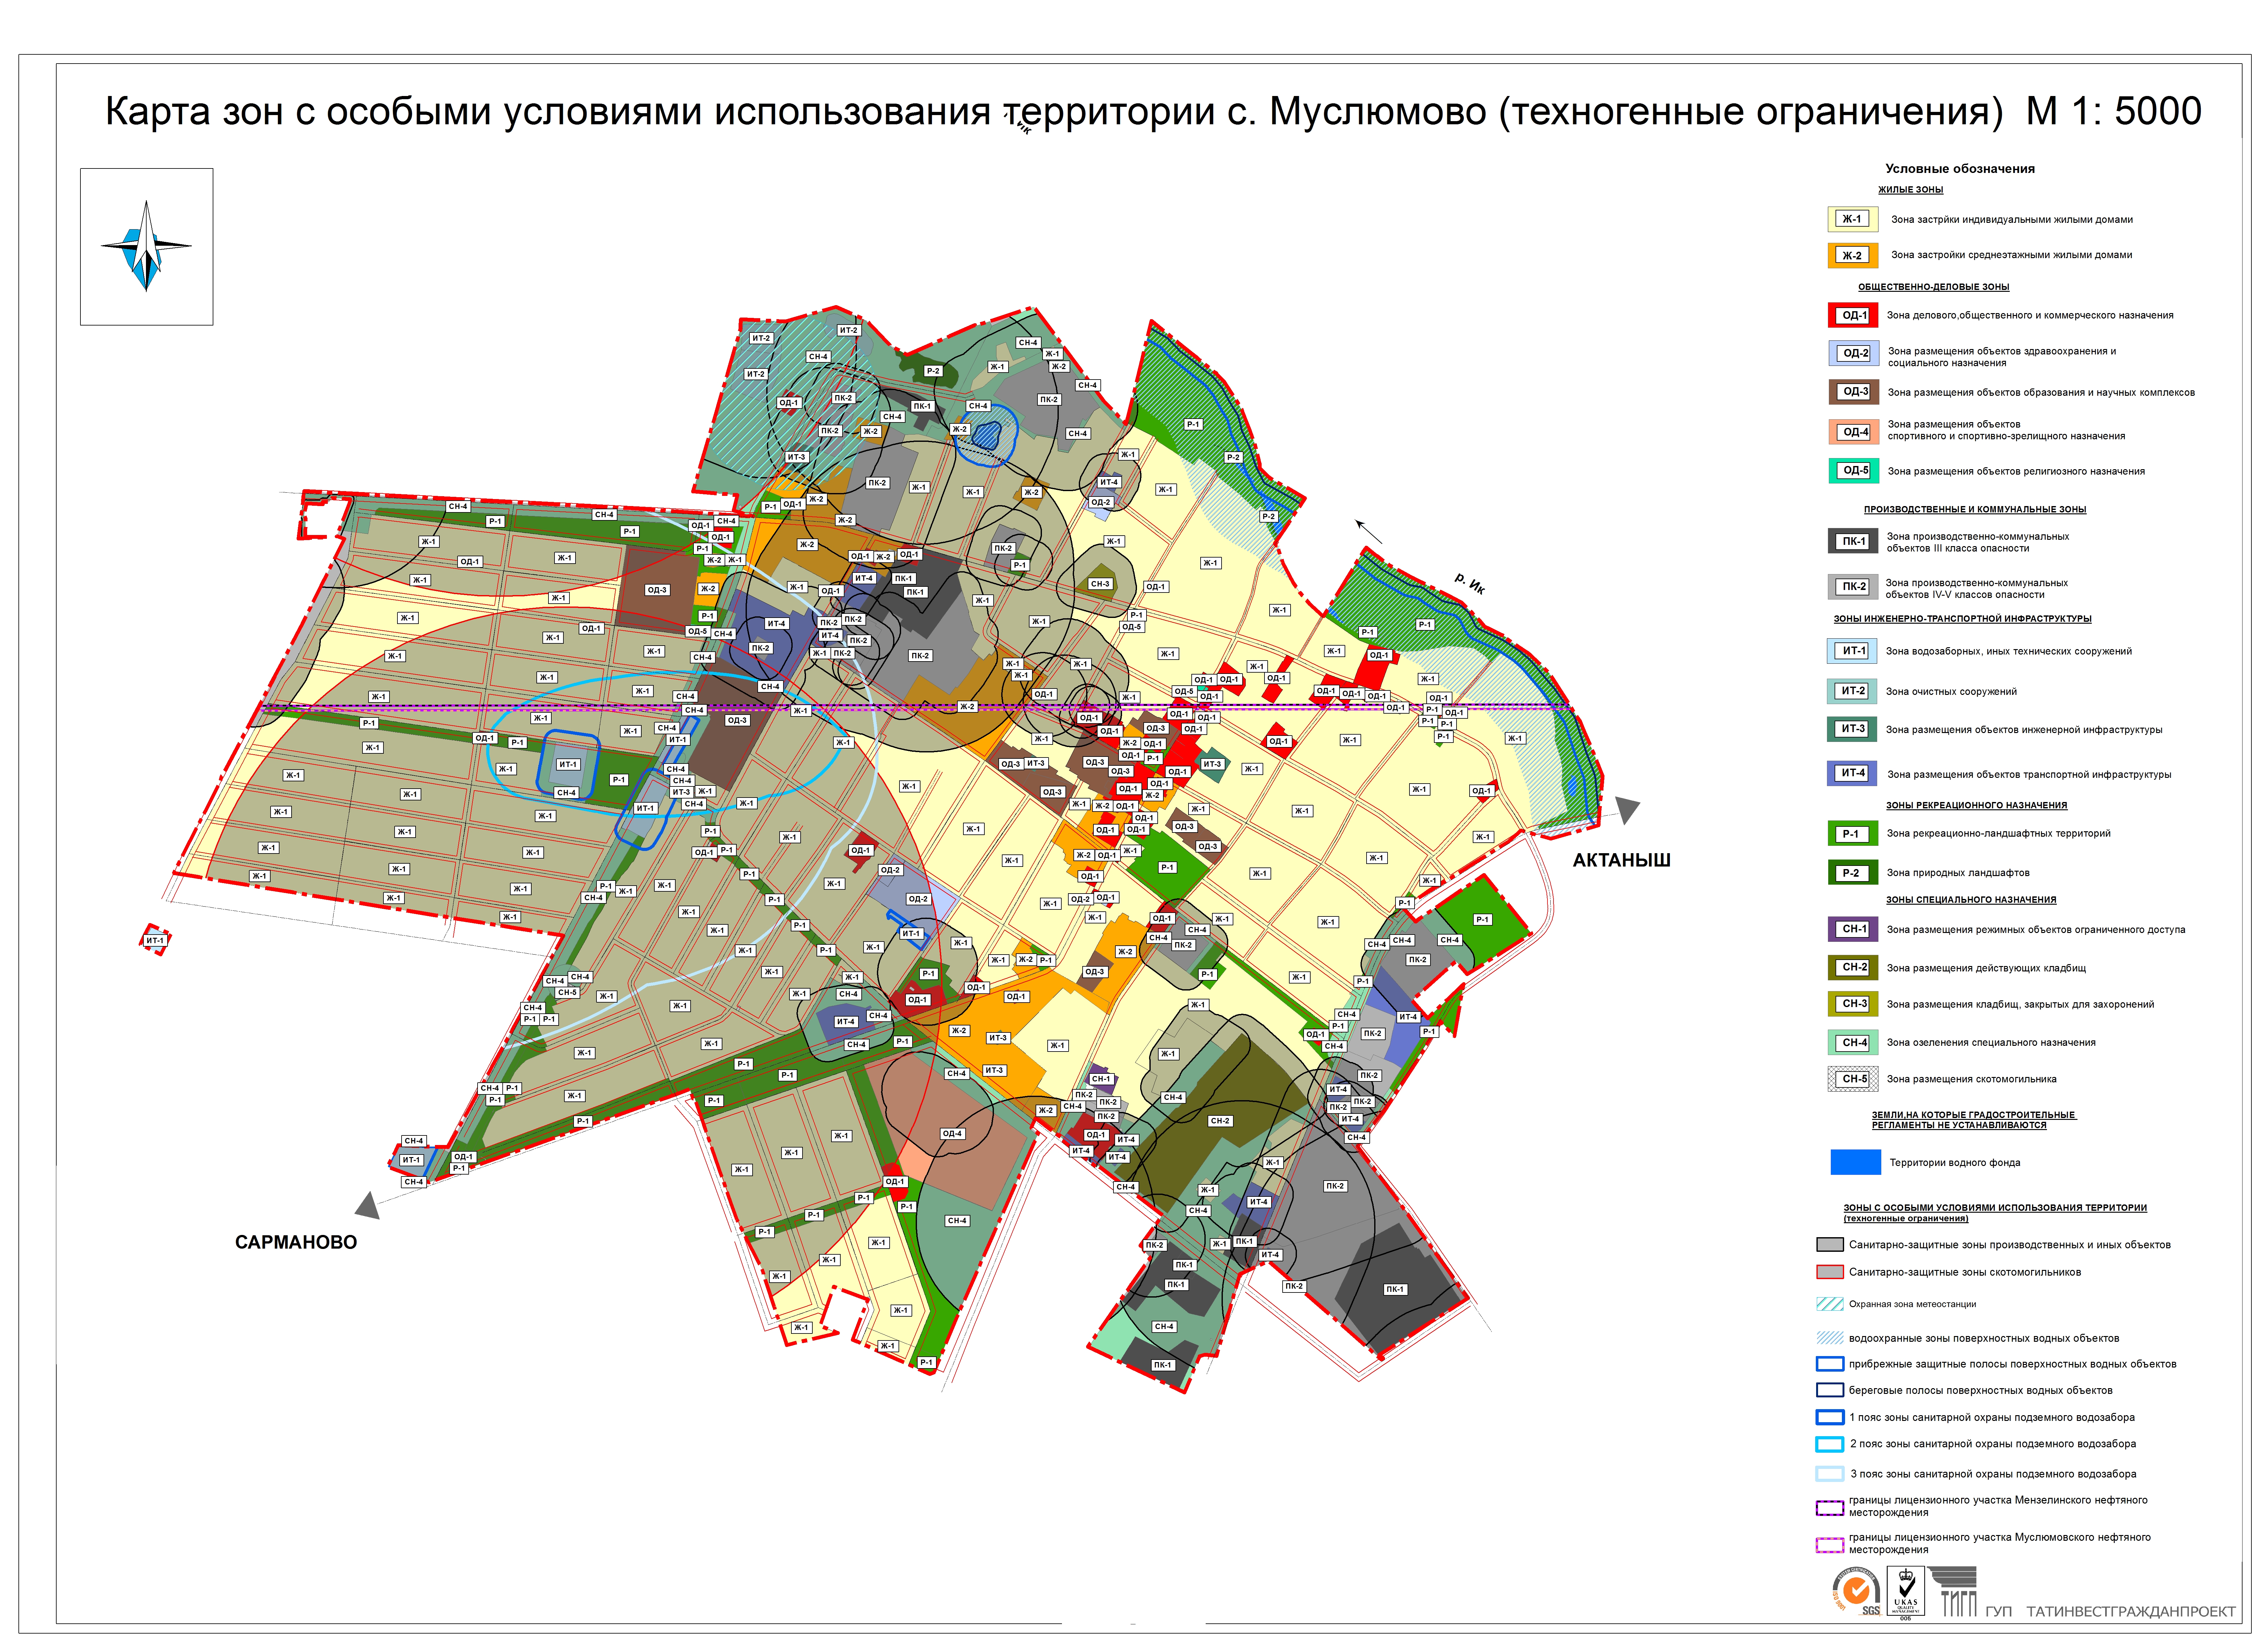Click the gray sanitary zone of production objects symbol
The width and height of the screenshot is (2253, 1652).
(1829, 1245)
